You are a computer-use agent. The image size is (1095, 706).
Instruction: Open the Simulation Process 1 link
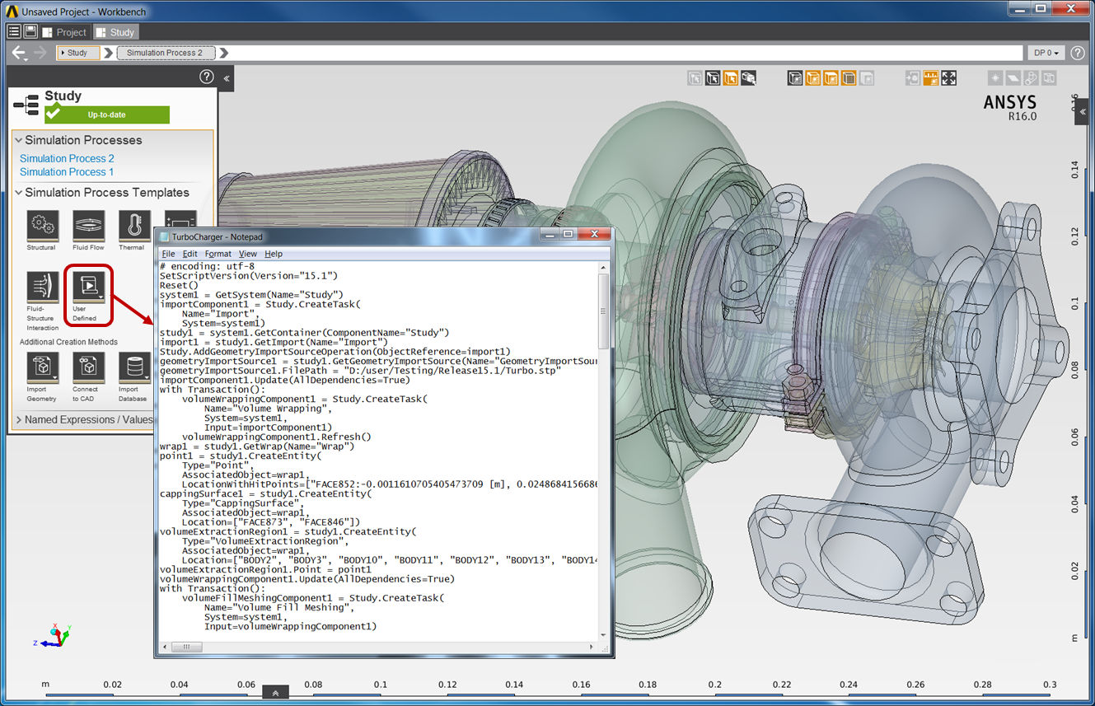coord(67,172)
